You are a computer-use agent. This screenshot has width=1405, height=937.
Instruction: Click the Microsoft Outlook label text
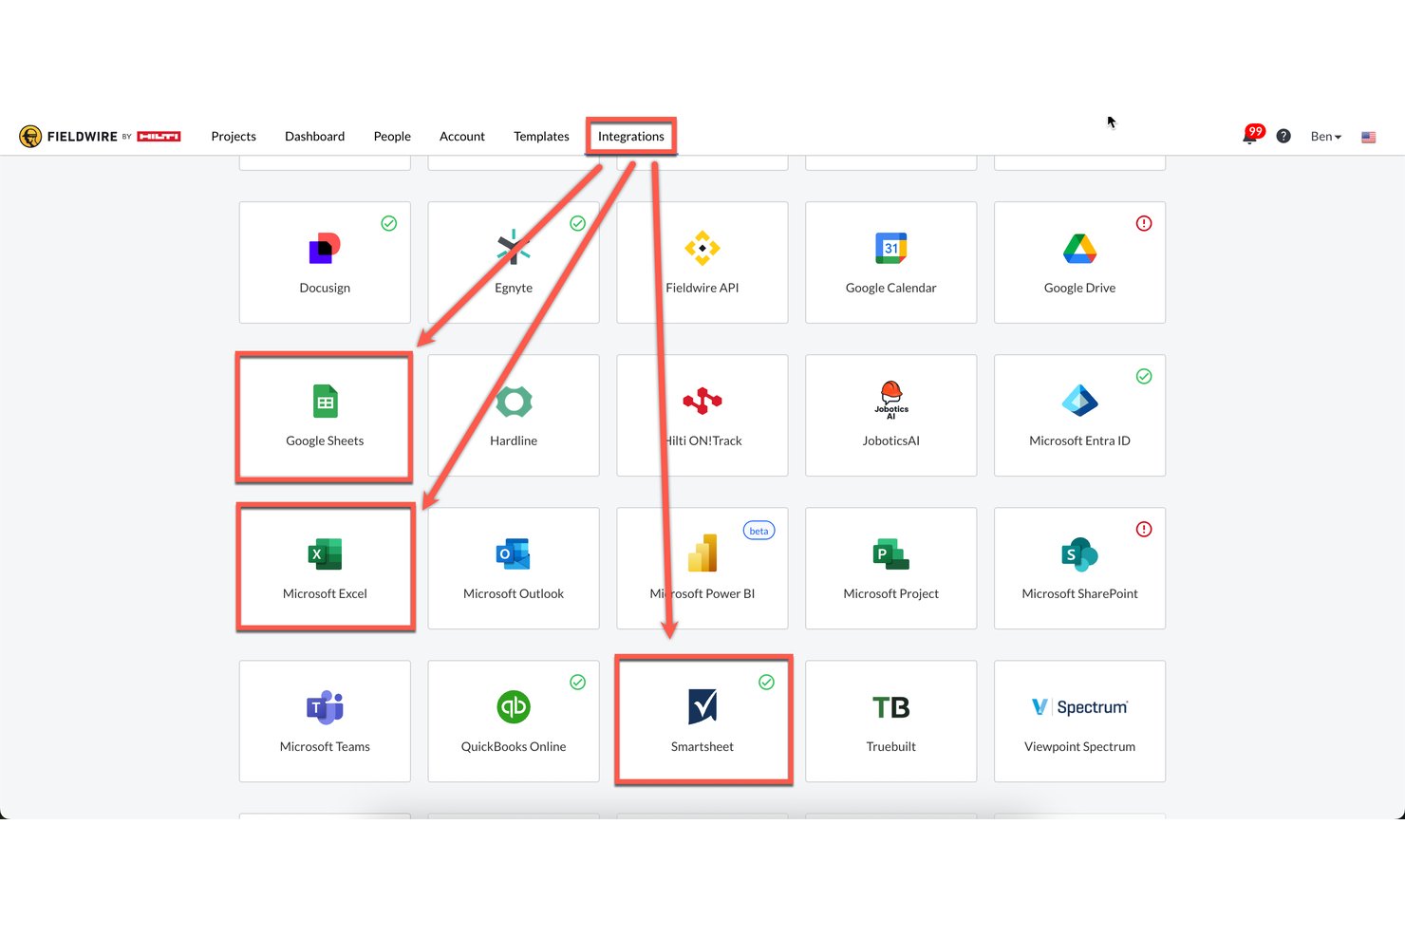514,593
